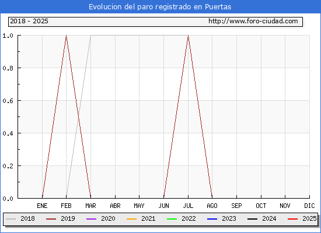Viewport: 321px width, 233px height.
Task: Click the 0.4 y-axis value
Action: 8,133
